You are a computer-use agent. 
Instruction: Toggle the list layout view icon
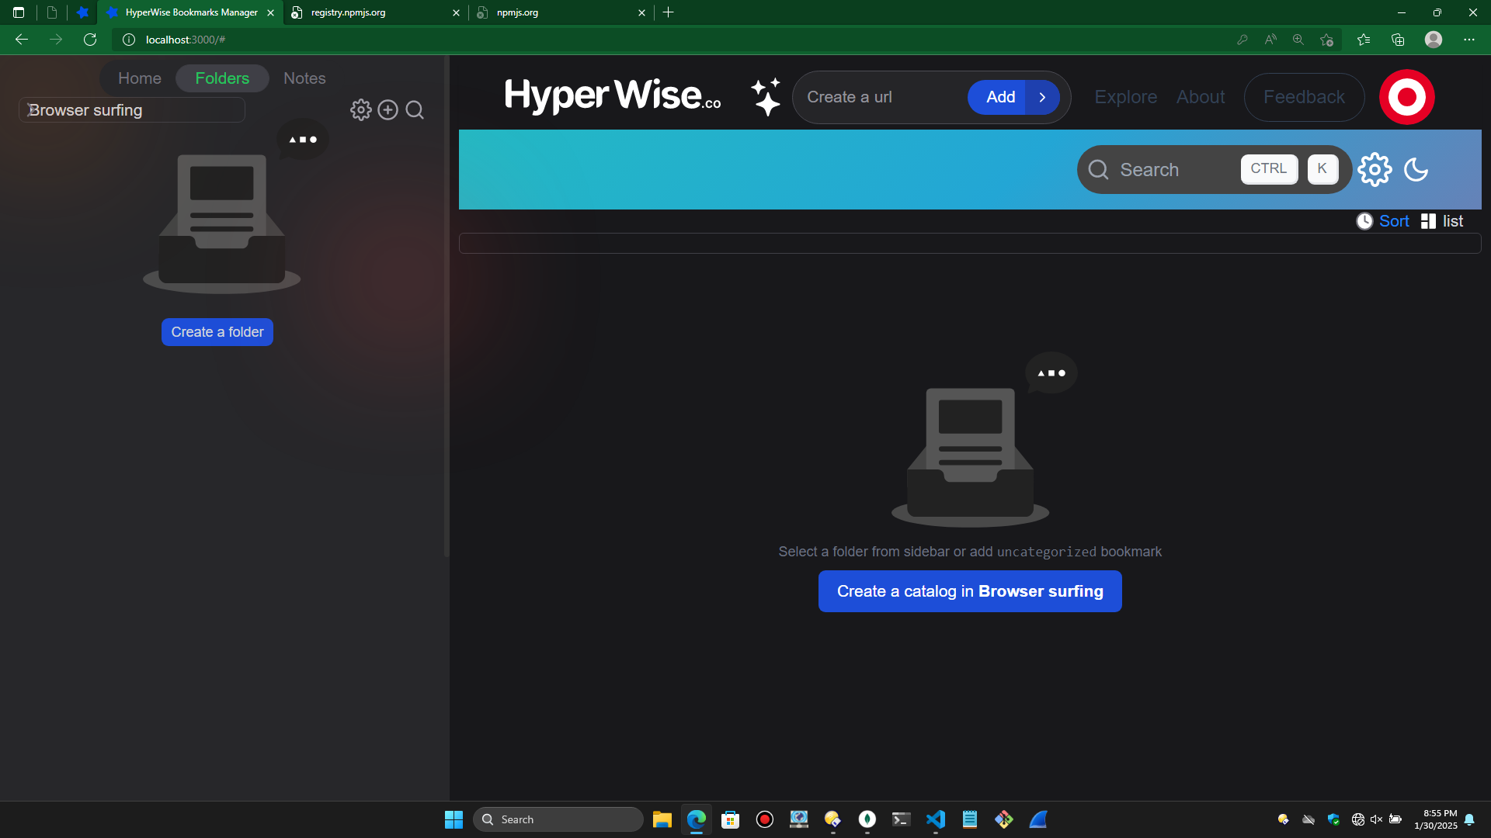click(1428, 221)
